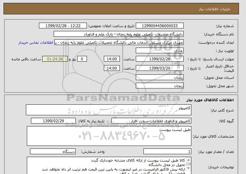Click label تاریخ و ساعت اعلان عمومی

pyautogui.click(x=111, y=26)
